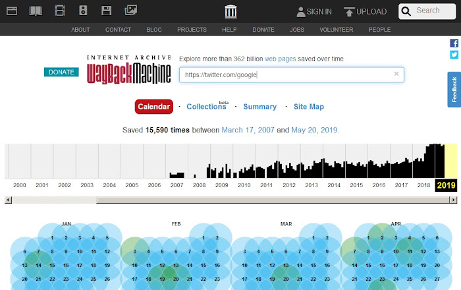Open February 19 snapshot in calendar

coord(162,279)
